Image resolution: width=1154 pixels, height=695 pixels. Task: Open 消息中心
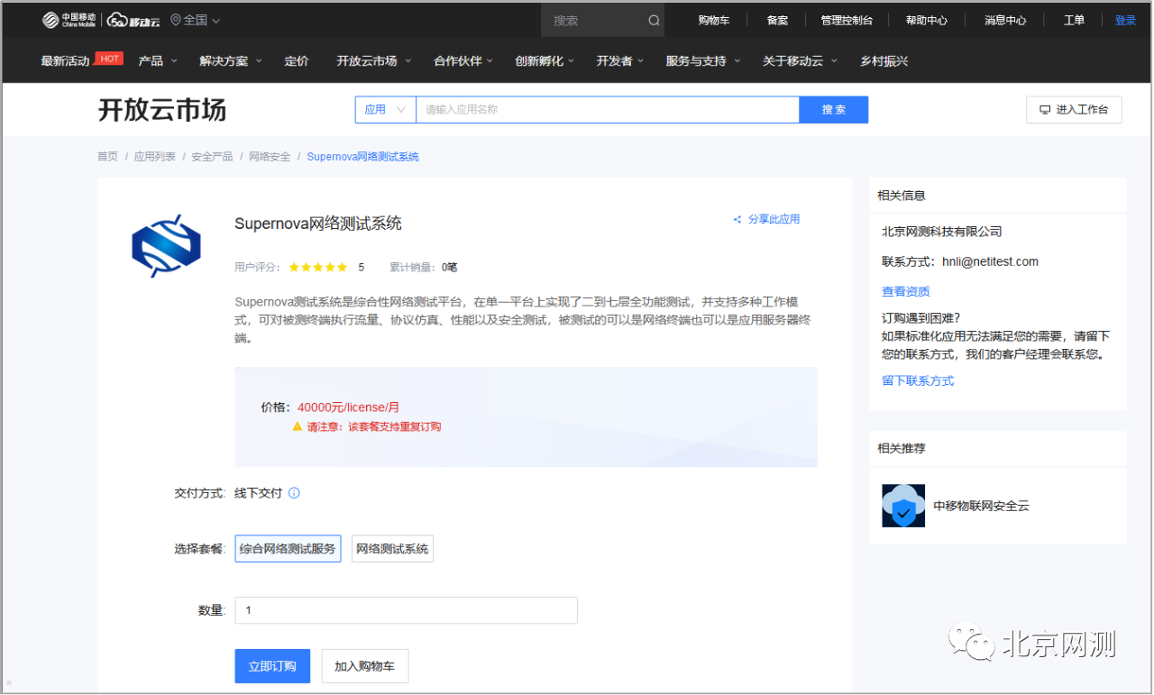click(x=1005, y=21)
